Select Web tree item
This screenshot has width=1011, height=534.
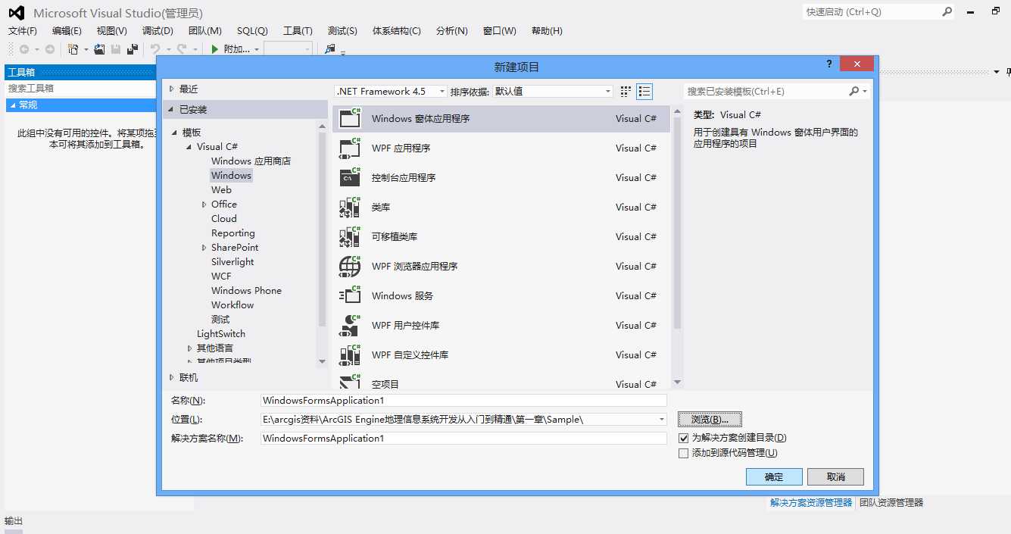(221, 190)
